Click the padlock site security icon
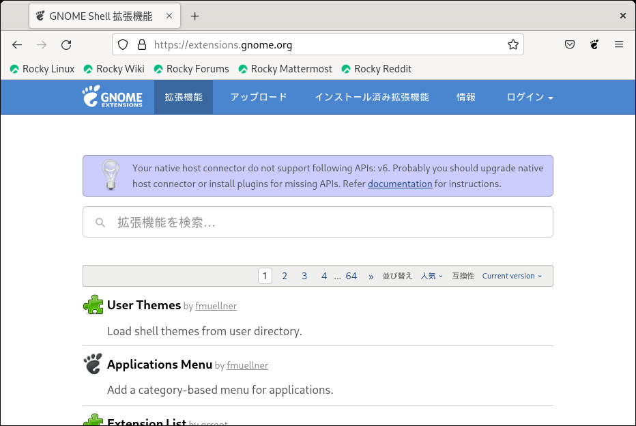The height and width of the screenshot is (426, 636). pyautogui.click(x=141, y=44)
